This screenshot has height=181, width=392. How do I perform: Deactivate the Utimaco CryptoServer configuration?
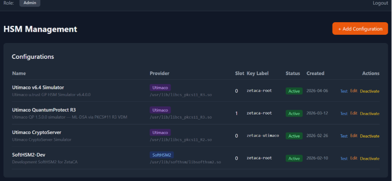coord(369,136)
